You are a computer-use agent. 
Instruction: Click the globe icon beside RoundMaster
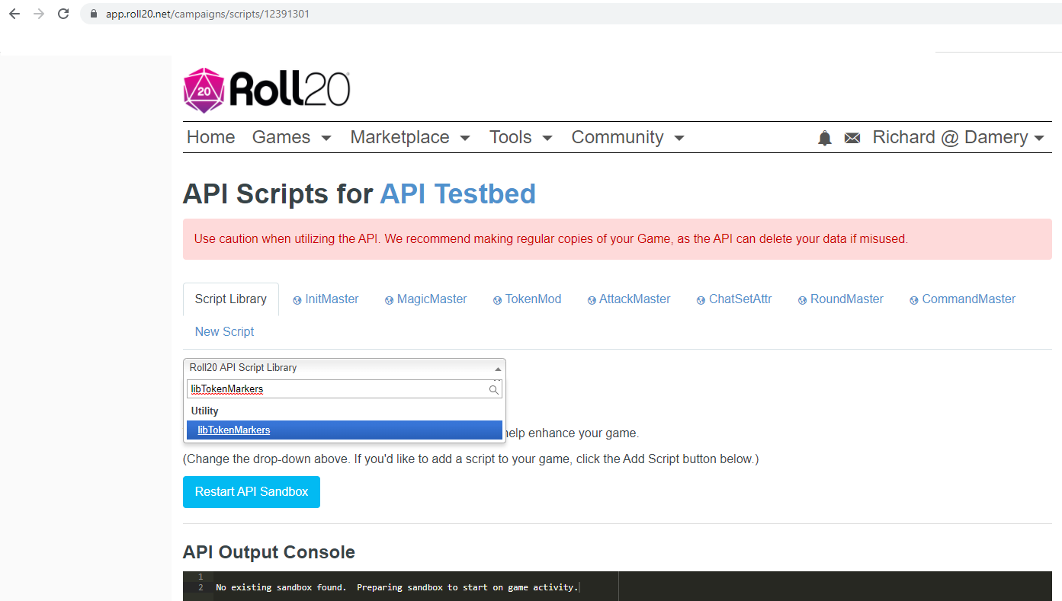tap(803, 300)
